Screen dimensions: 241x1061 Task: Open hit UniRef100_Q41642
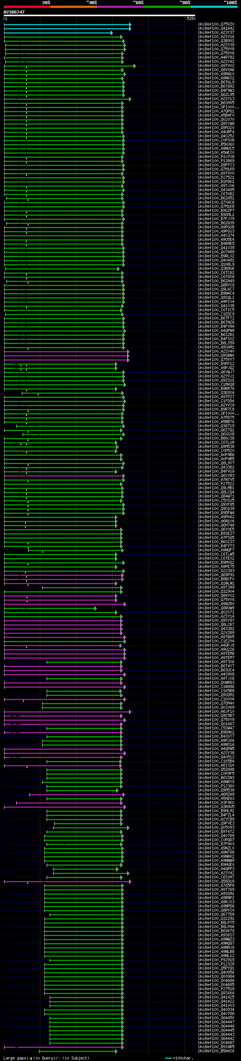[216, 29]
